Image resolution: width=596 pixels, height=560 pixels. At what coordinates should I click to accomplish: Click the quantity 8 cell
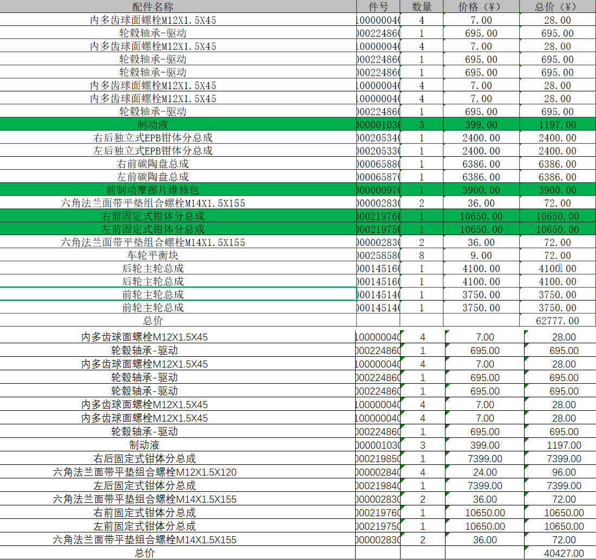tap(422, 255)
